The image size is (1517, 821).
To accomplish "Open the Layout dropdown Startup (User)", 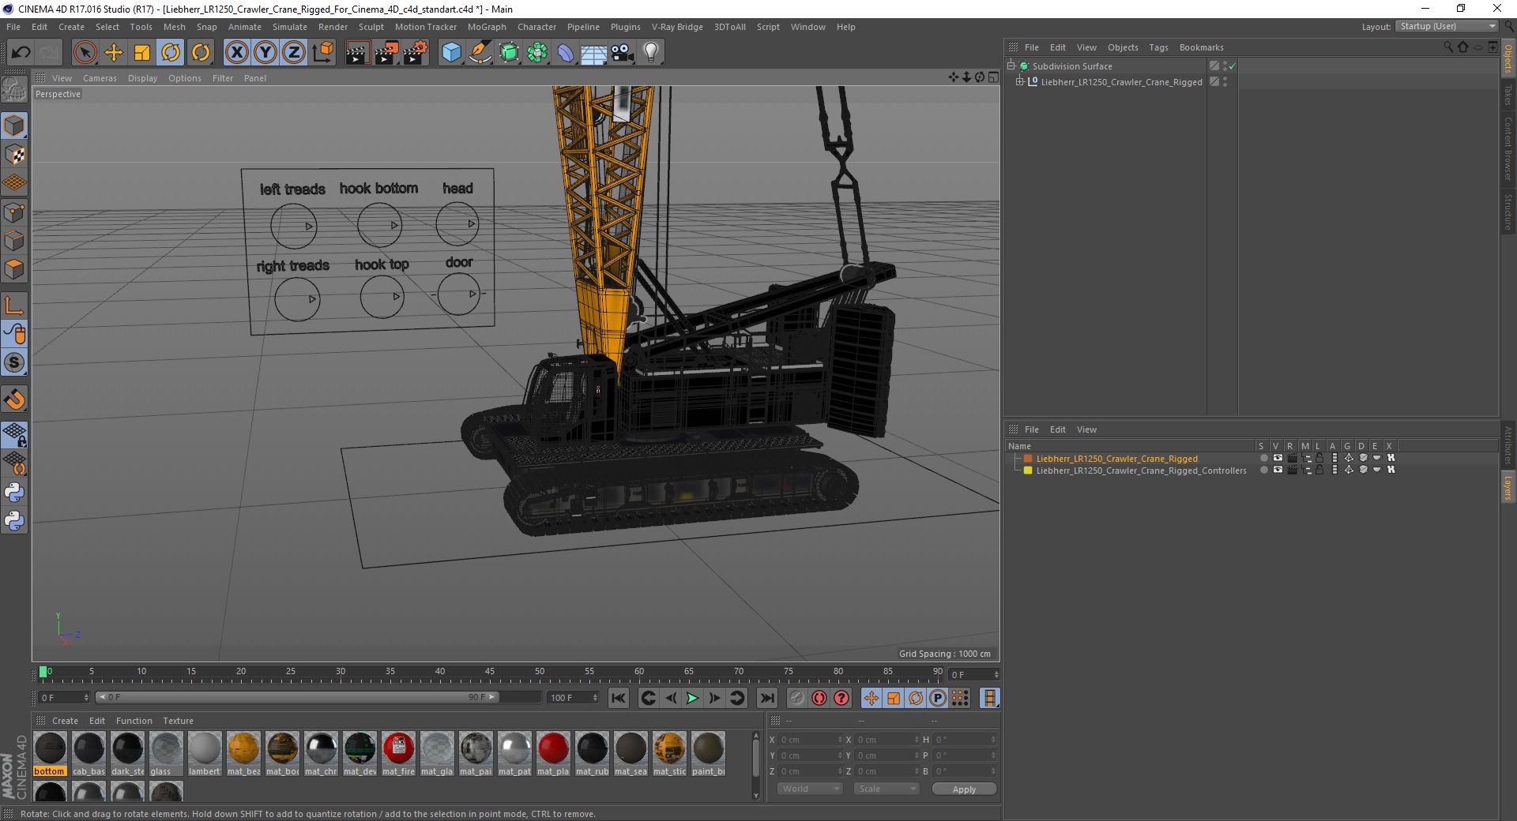I will (x=1447, y=26).
